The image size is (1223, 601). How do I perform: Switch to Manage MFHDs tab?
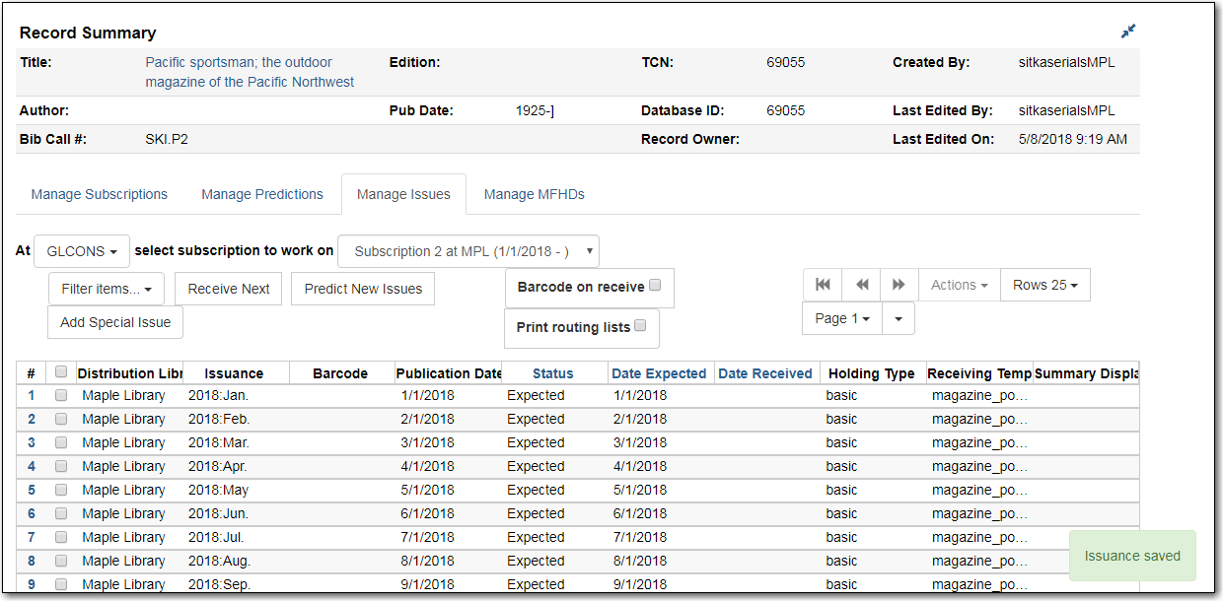pyautogui.click(x=534, y=194)
